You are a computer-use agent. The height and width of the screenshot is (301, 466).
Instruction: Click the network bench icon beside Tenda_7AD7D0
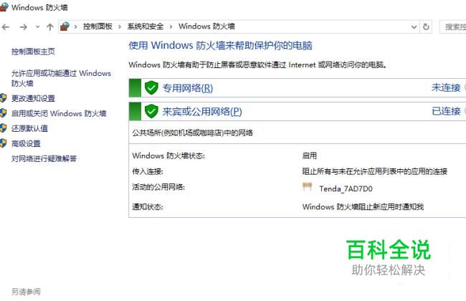point(307,187)
